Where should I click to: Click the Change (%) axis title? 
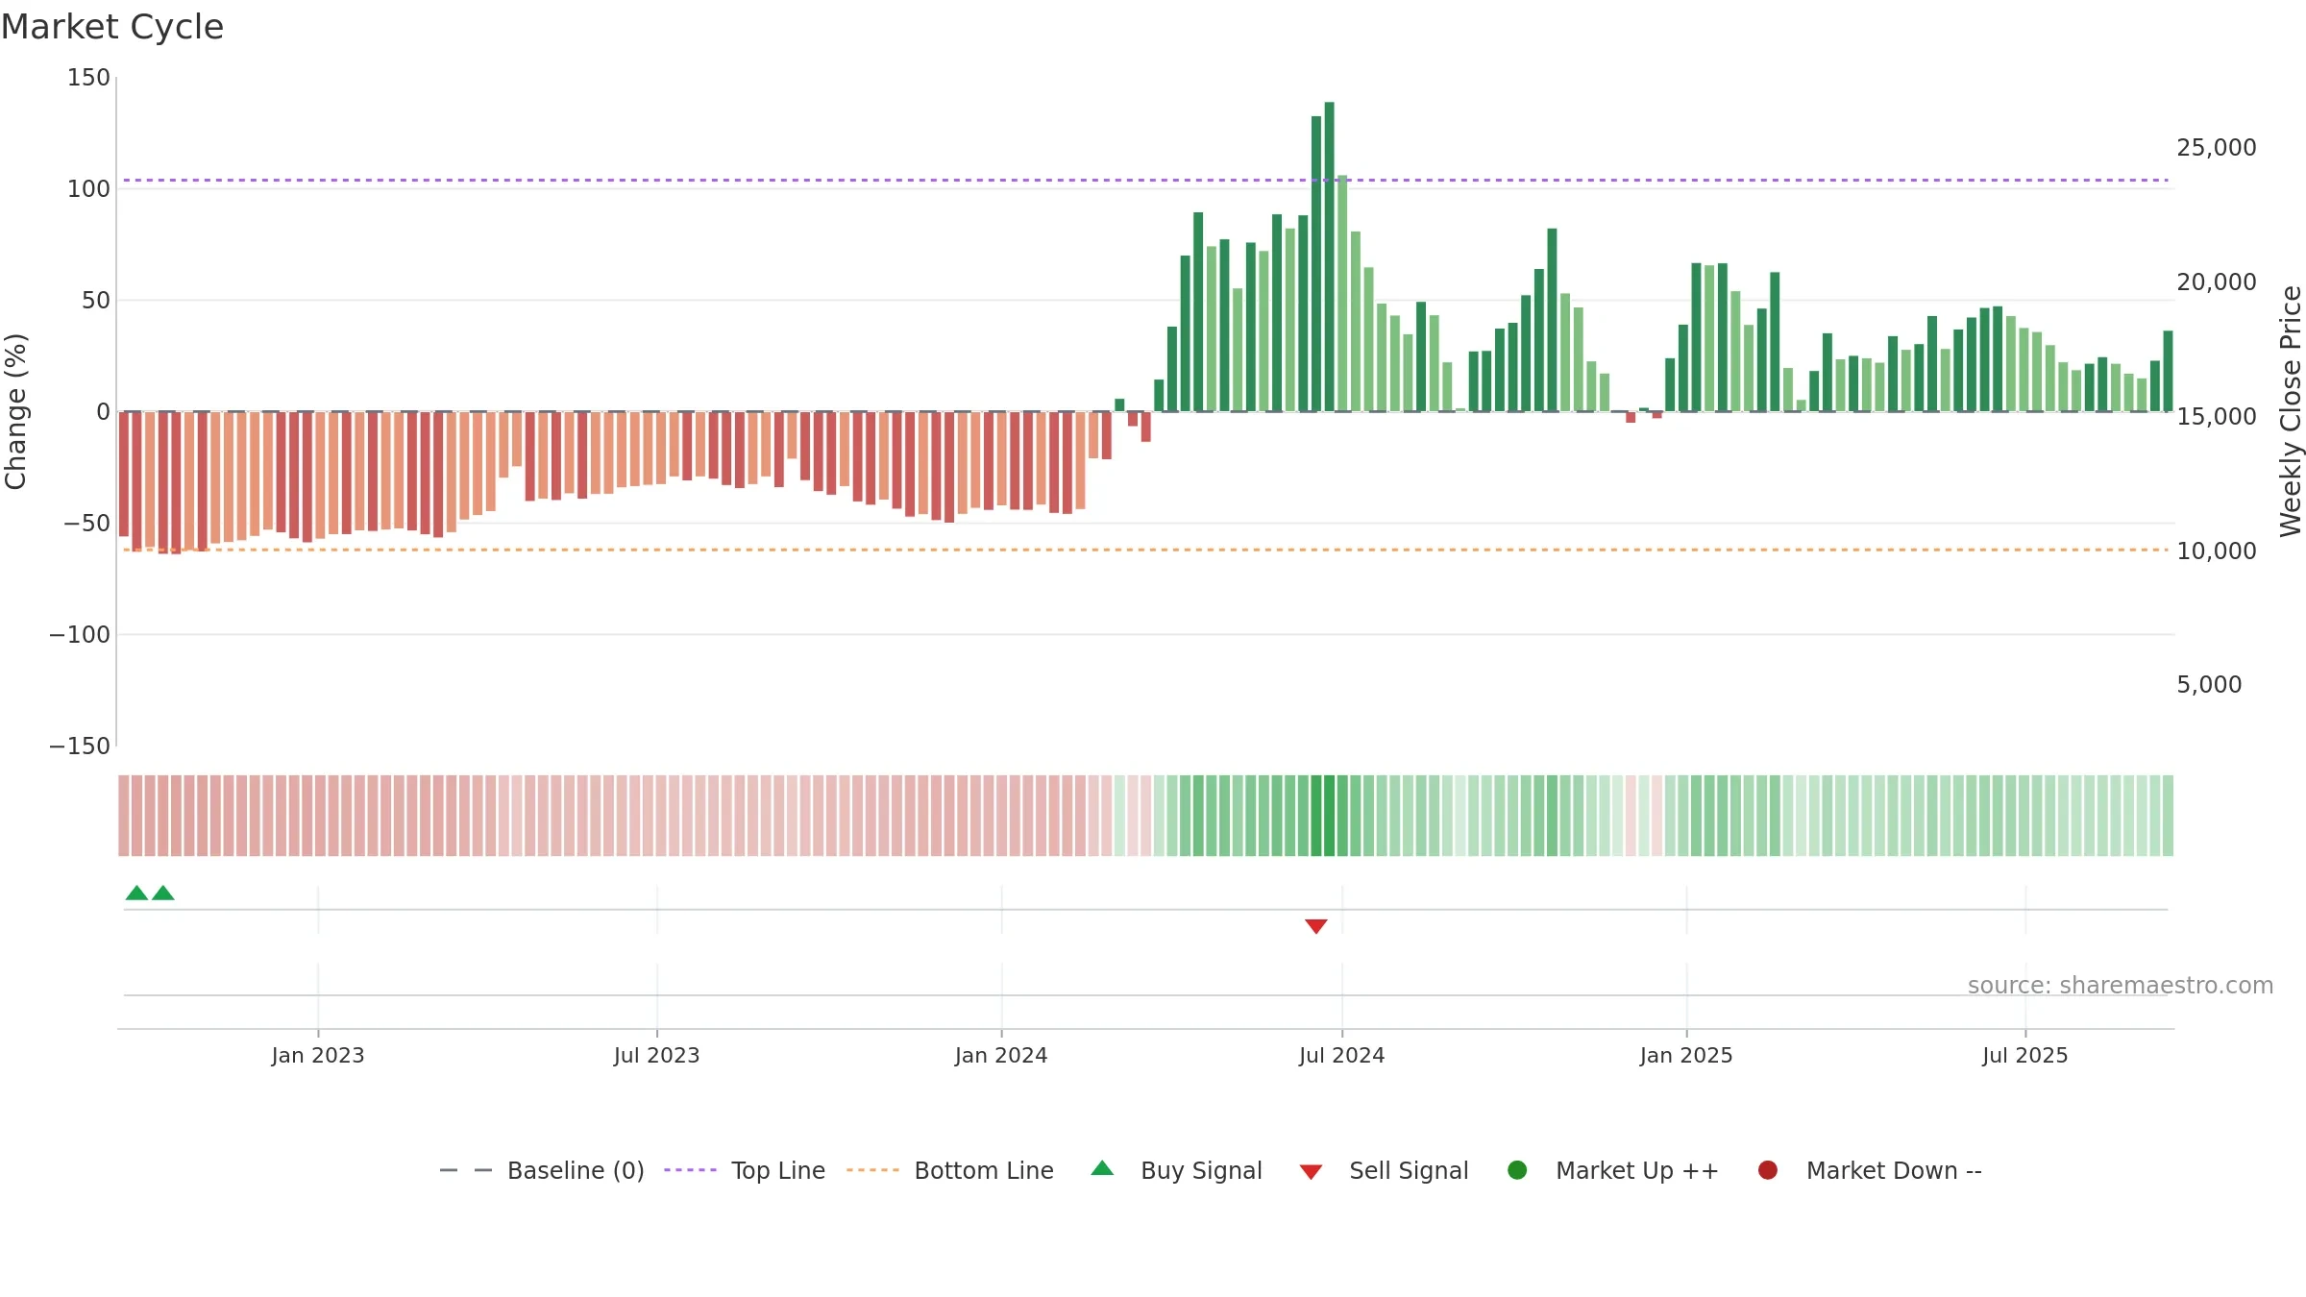(x=16, y=411)
